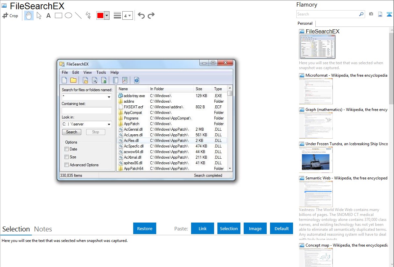The width and height of the screenshot is (394, 267).
Task: Open help via blue question mark icon
Action: click(136, 80)
